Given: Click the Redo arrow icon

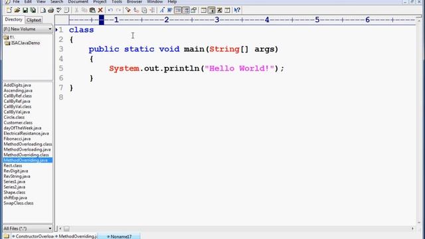Looking at the screenshot, I should 118,11.
